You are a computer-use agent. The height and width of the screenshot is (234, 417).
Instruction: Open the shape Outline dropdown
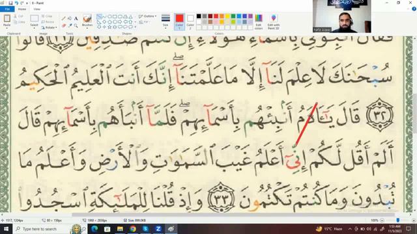click(148, 16)
